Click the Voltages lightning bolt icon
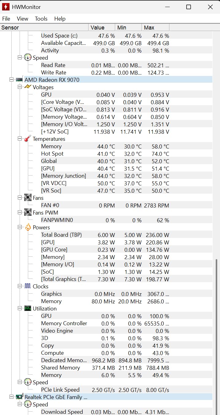Viewport: 220px width, 415px height. pos(28,87)
